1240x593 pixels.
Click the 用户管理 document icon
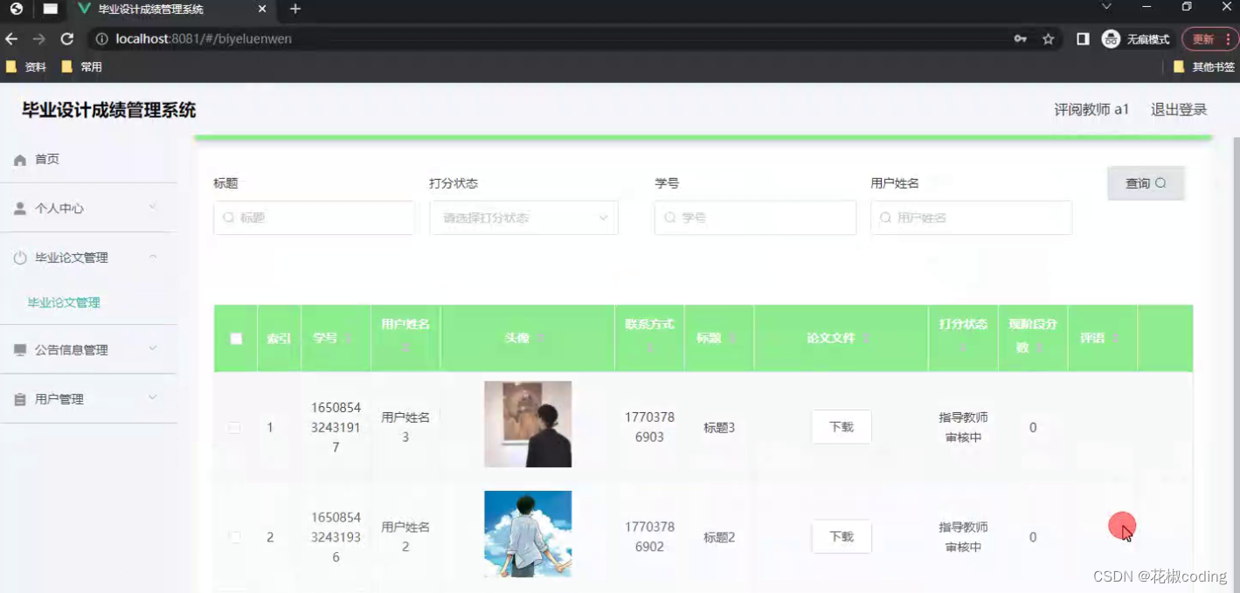tap(19, 398)
